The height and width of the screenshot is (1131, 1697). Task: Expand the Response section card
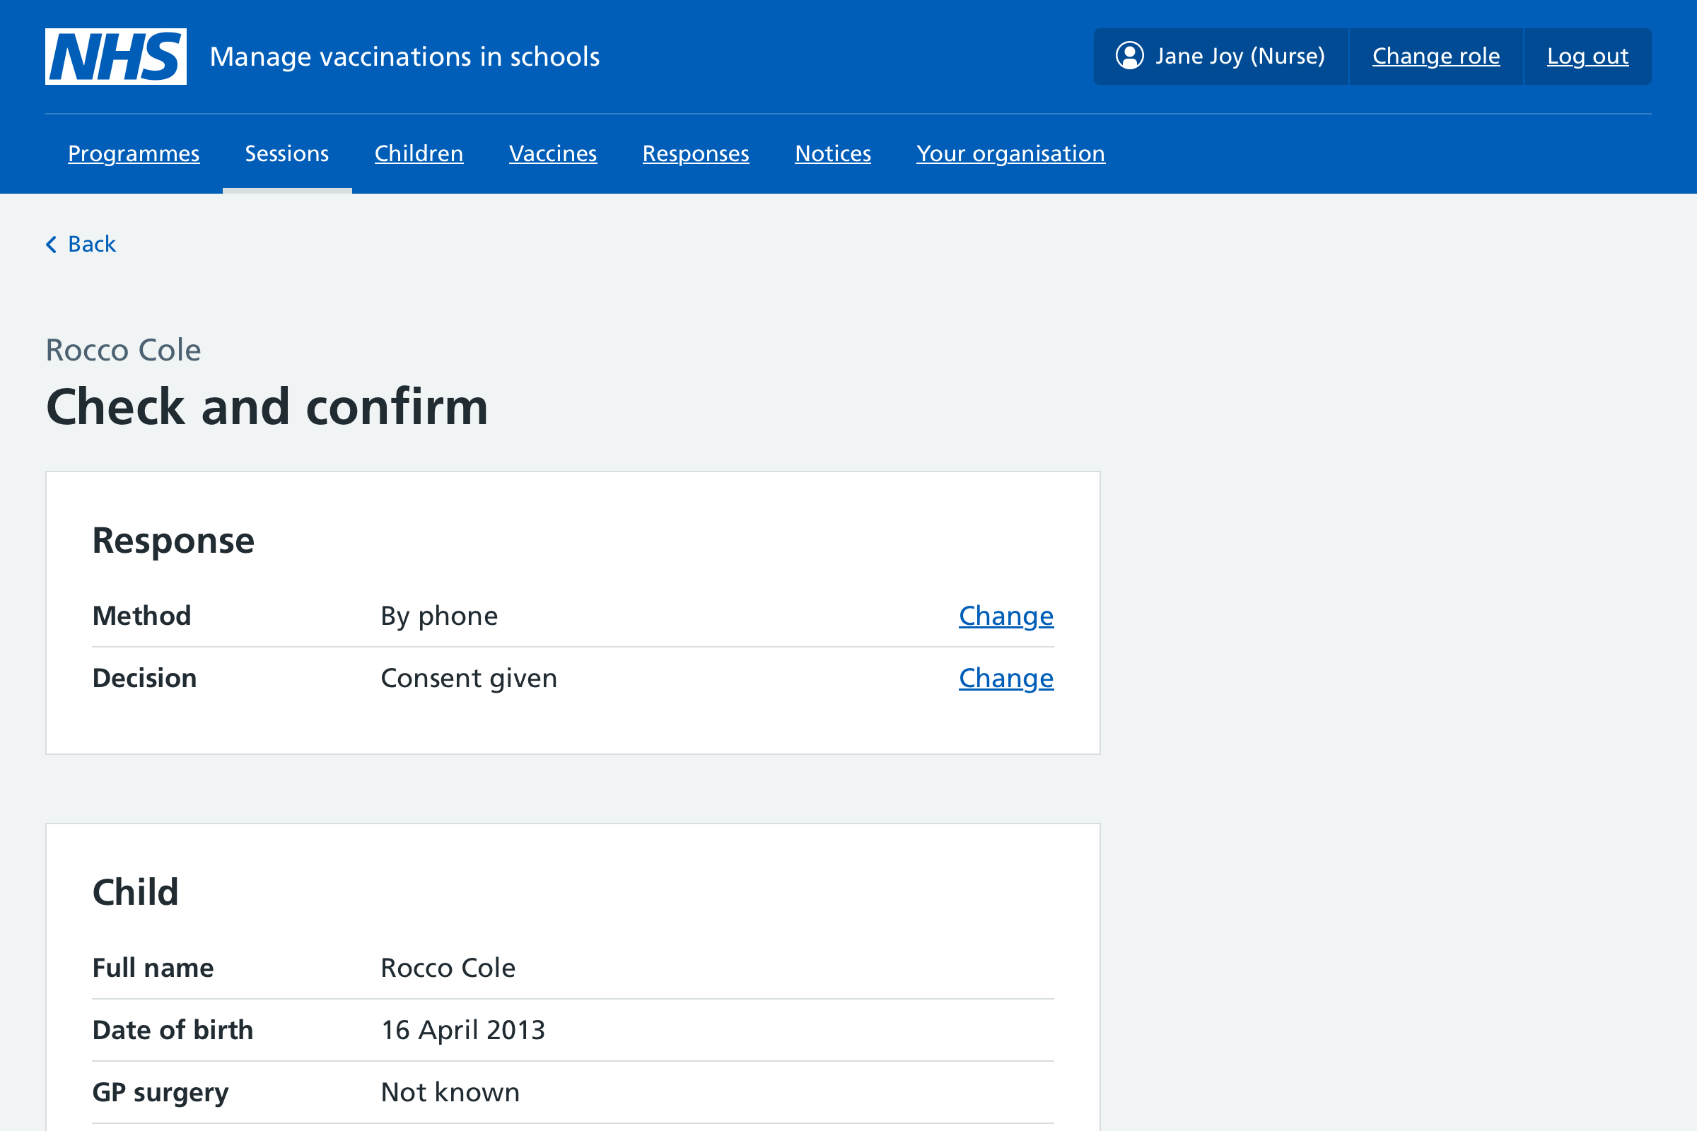point(174,541)
